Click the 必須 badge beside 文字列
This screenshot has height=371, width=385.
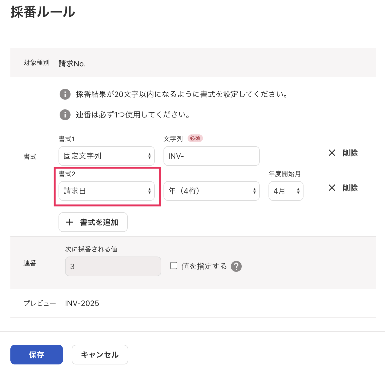[x=195, y=138]
